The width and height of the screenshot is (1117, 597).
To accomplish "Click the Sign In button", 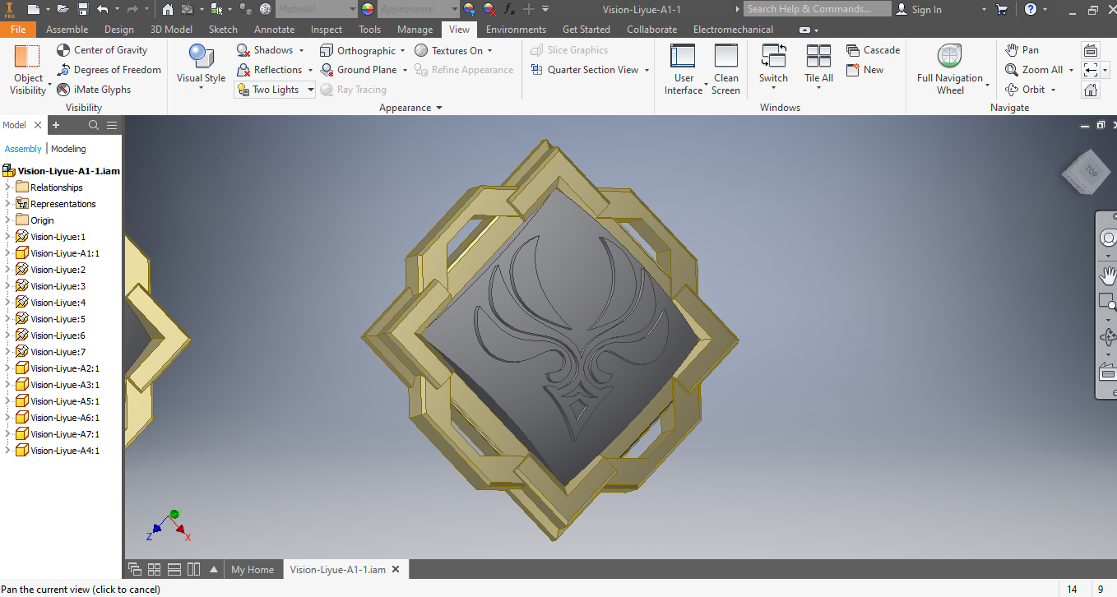I will click(919, 9).
